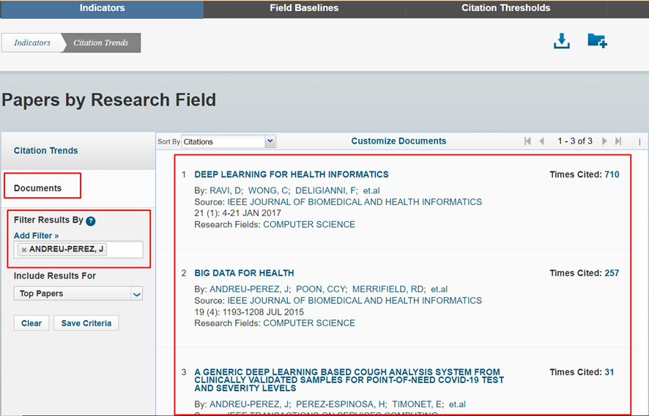Viewport: 649px width, 416px height.
Task: Switch to the Field Baselines tab
Action: pos(304,8)
